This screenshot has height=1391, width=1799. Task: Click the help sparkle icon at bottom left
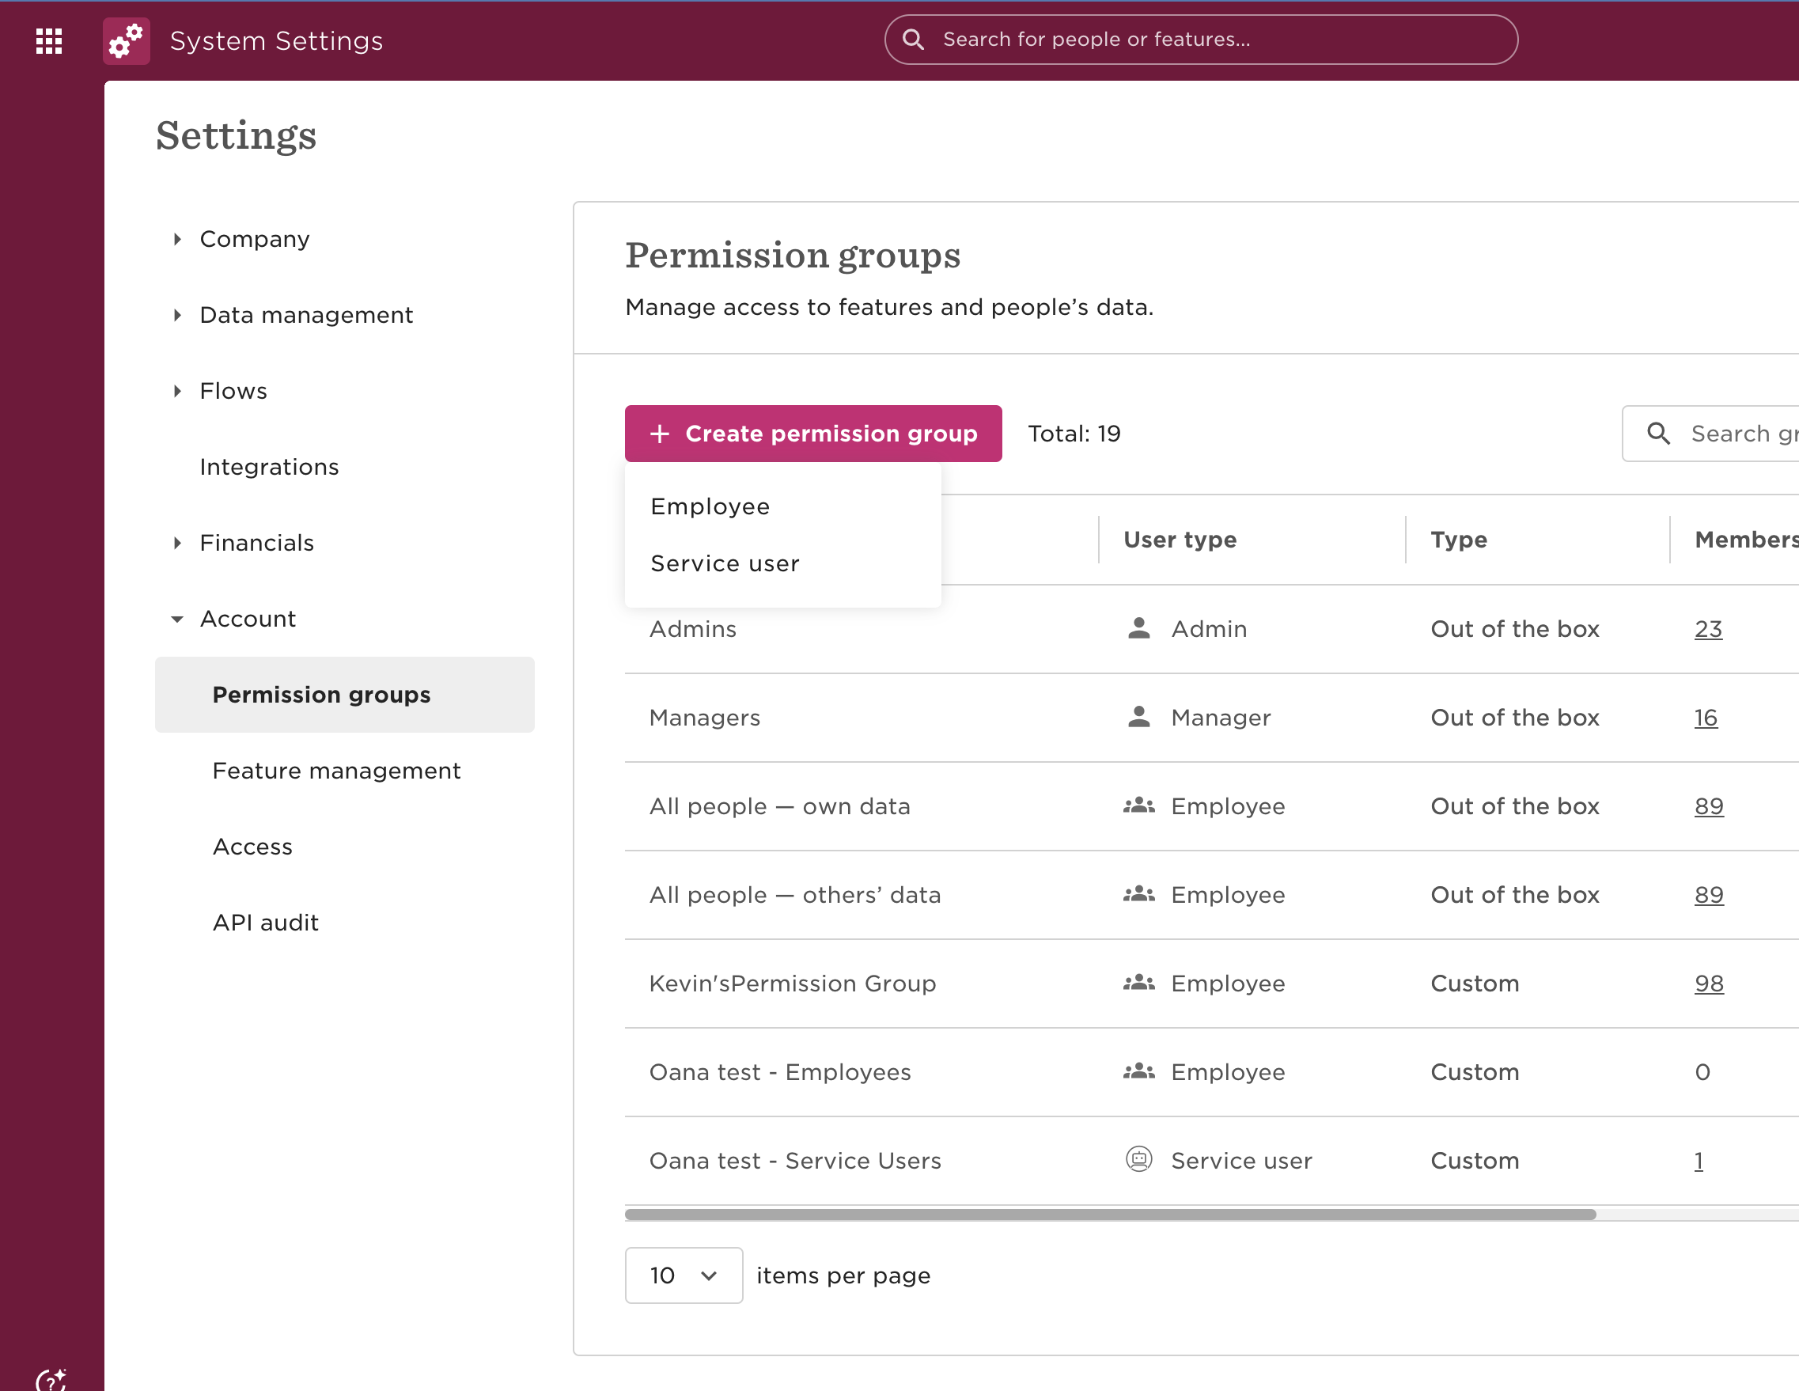pyautogui.click(x=51, y=1378)
